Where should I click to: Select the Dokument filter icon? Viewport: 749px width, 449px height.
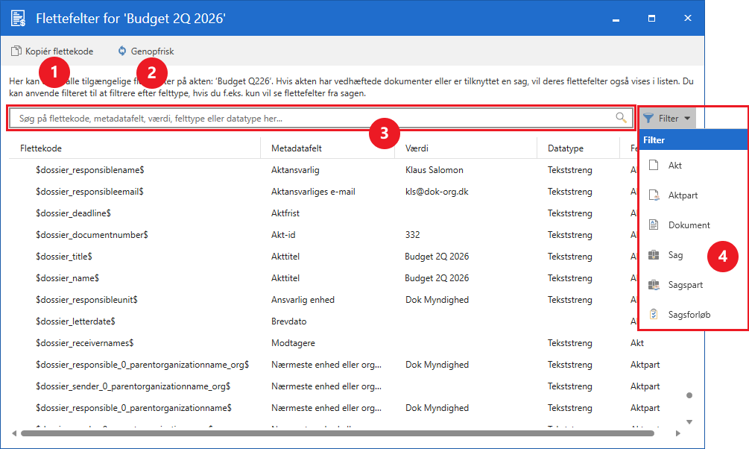pos(654,224)
